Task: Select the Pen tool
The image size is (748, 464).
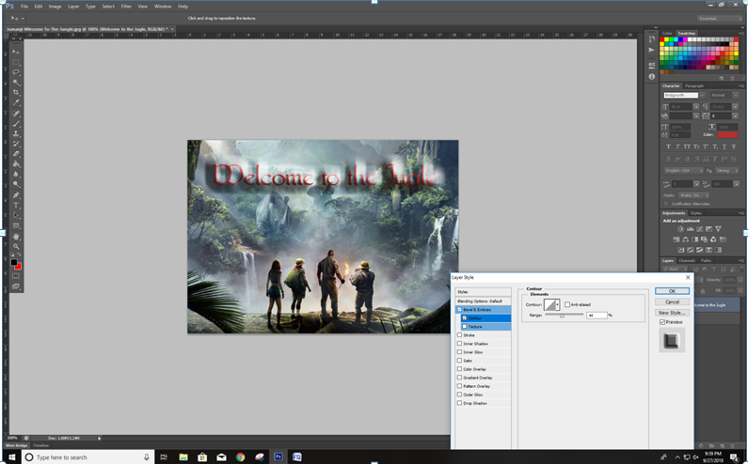Action: point(16,194)
